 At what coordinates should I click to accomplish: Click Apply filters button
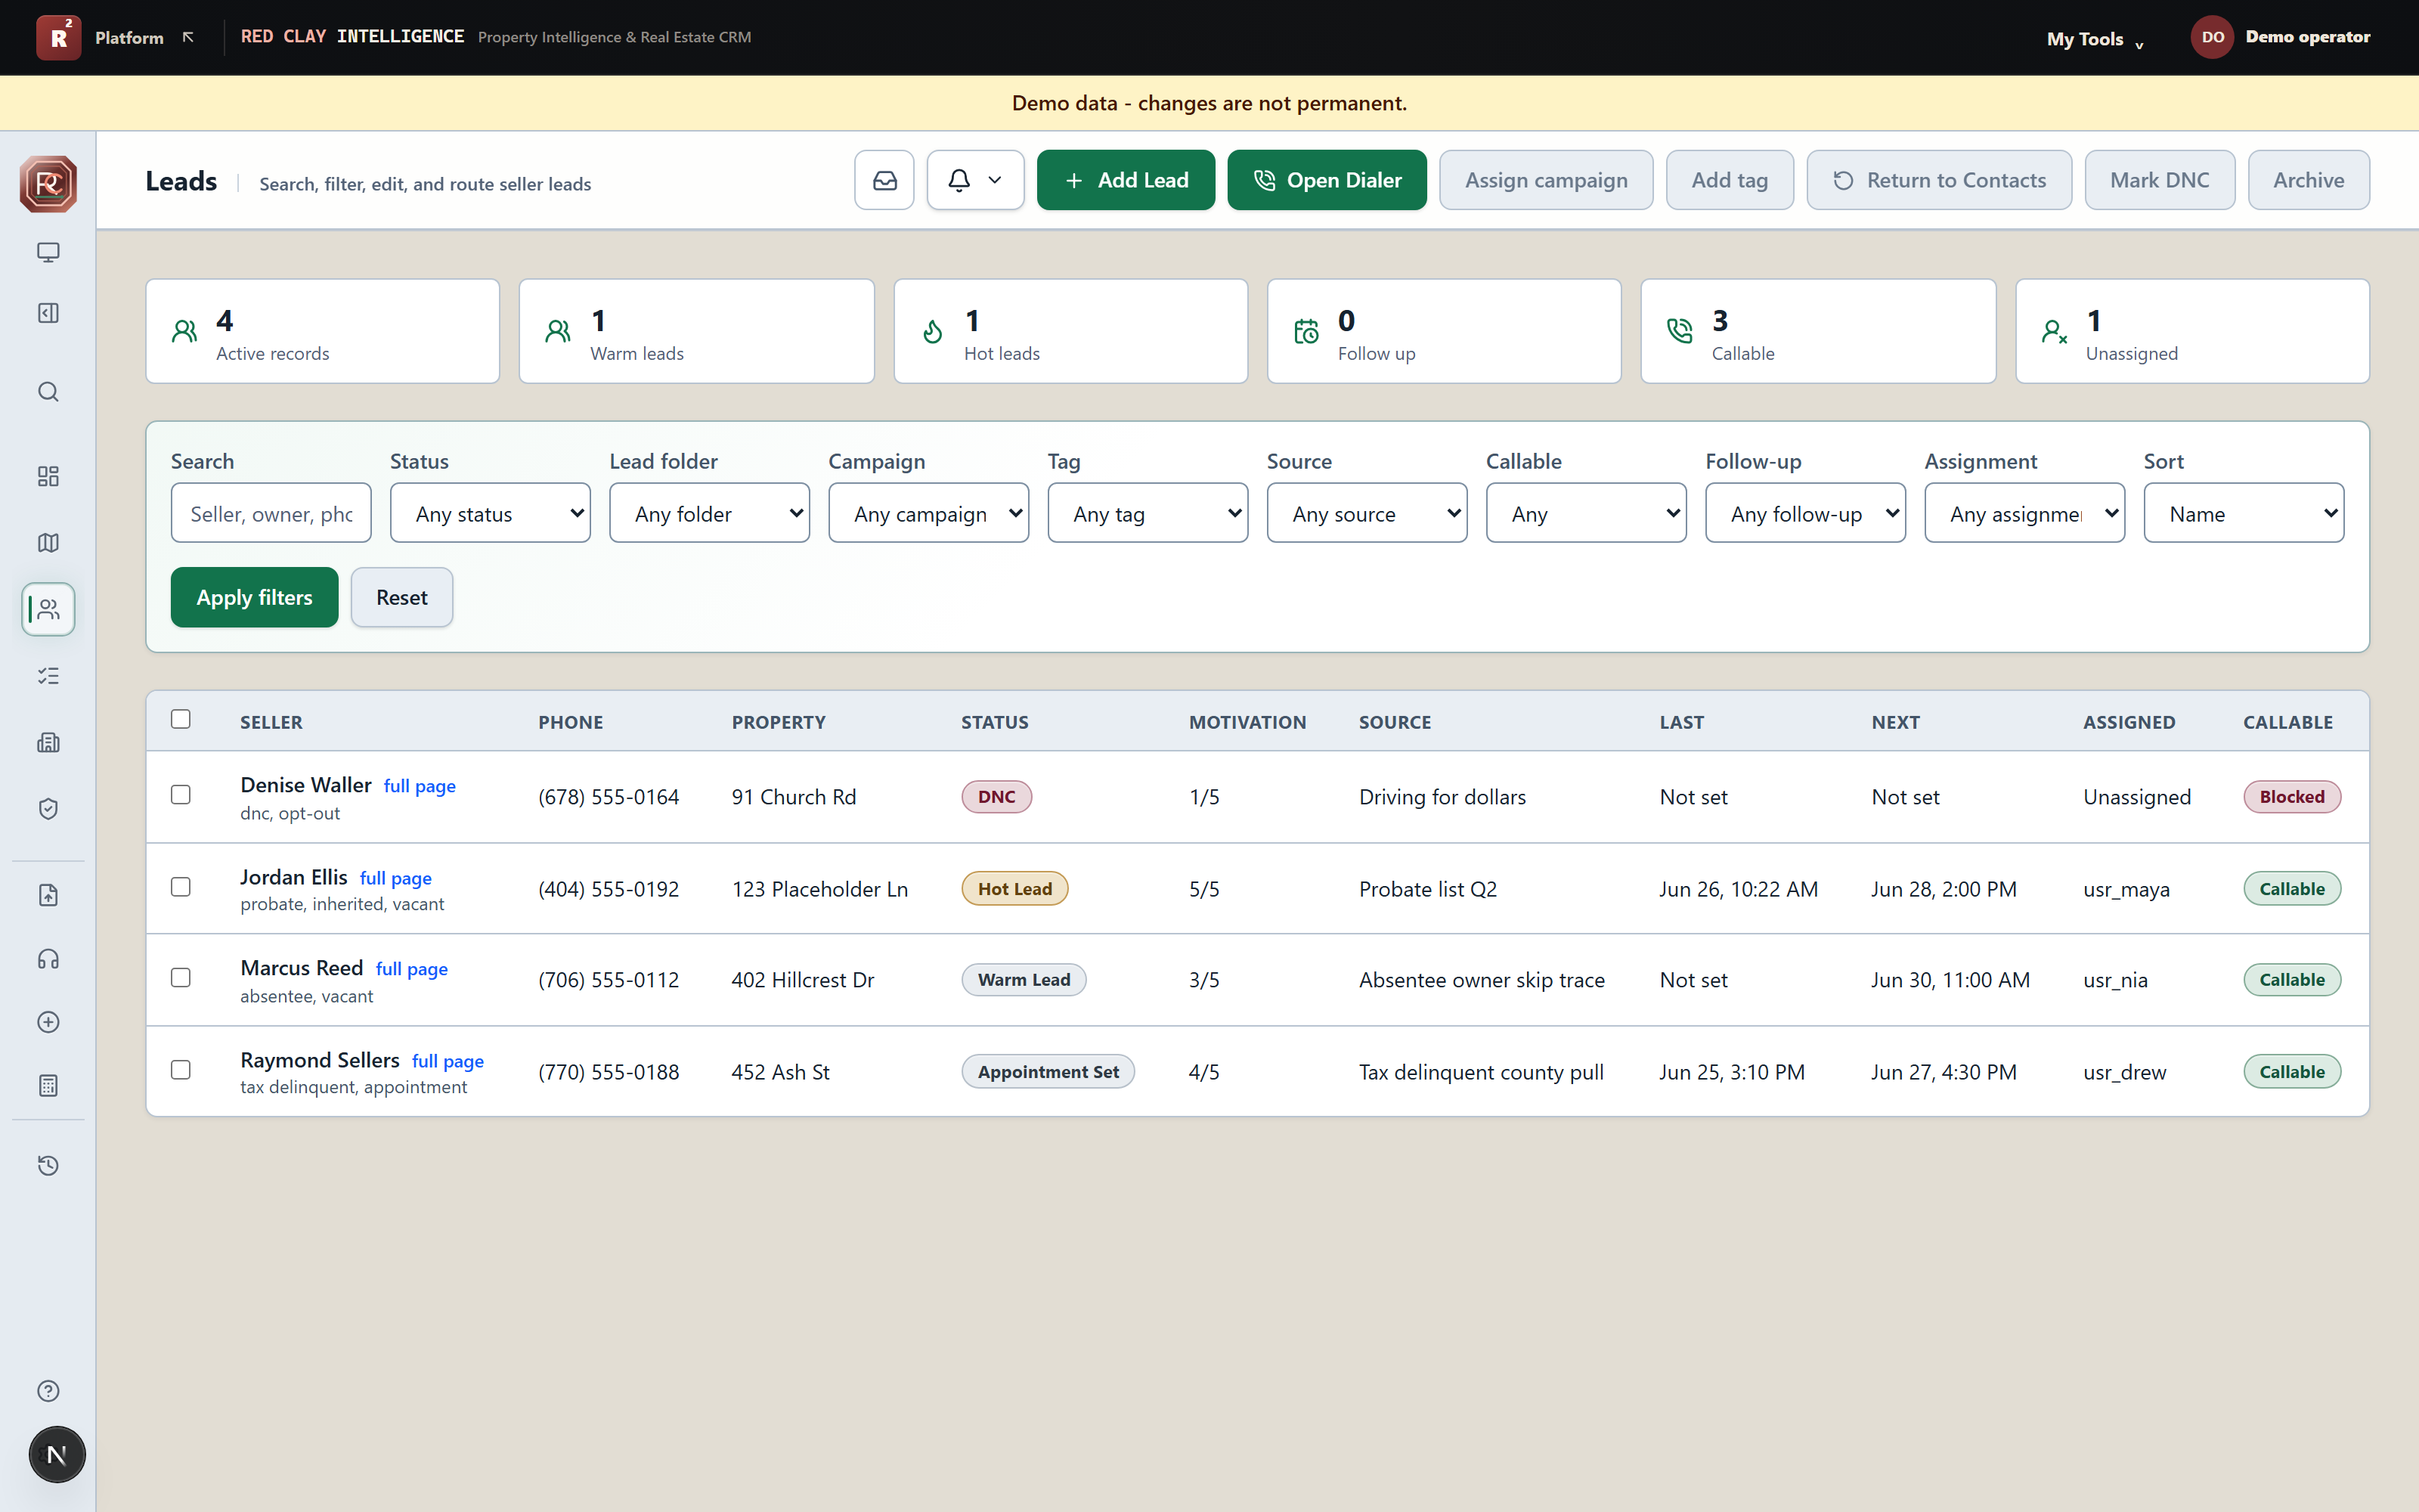(254, 597)
